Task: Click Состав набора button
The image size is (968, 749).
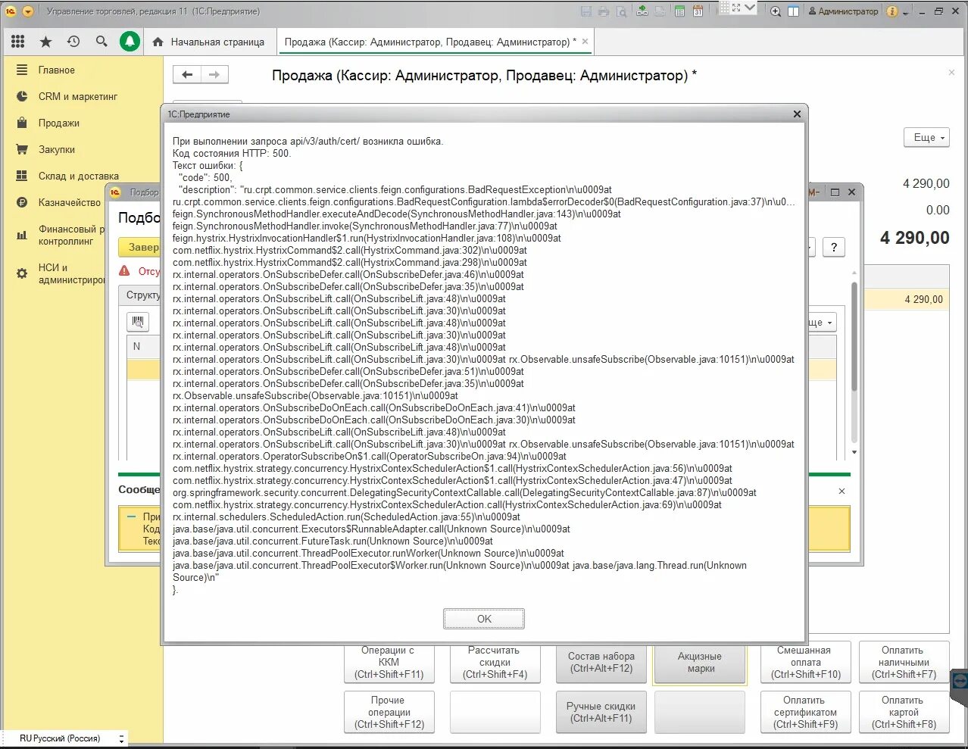Action: [601, 662]
